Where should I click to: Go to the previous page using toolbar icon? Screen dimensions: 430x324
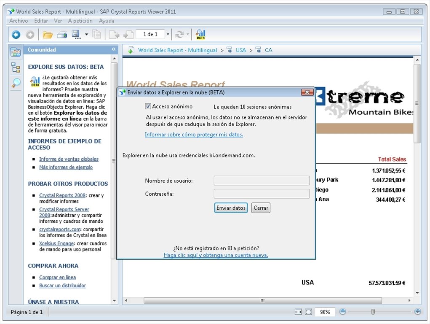[x=114, y=35]
